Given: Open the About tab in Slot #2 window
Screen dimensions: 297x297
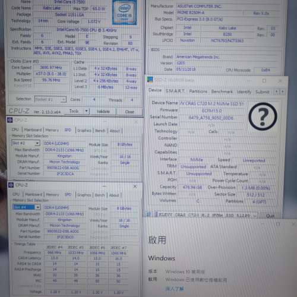Looking at the screenshot, I should click(x=115, y=131).
